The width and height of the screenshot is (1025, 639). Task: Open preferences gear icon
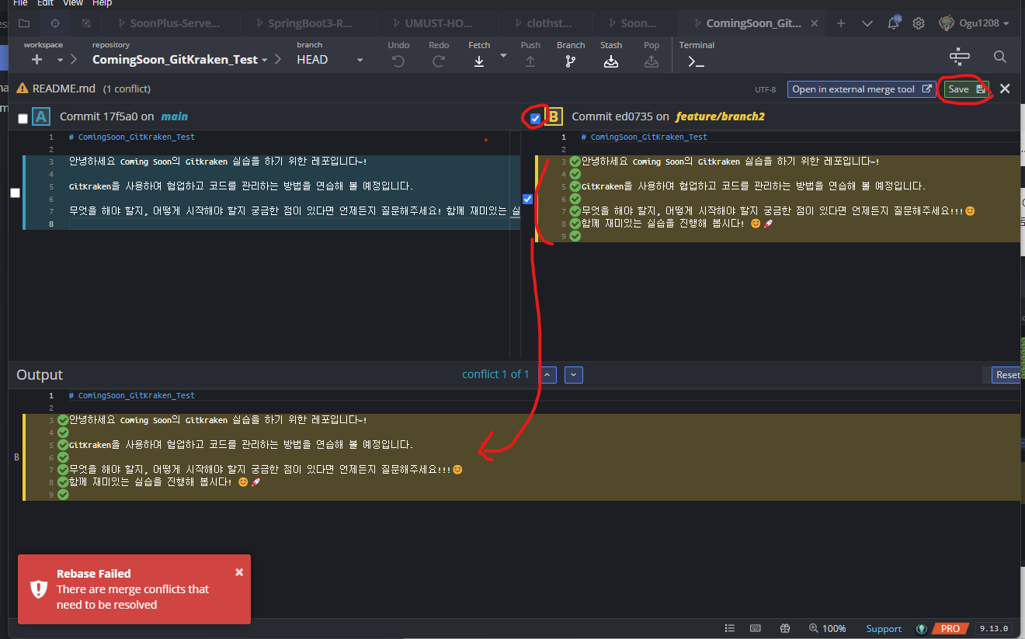point(919,23)
